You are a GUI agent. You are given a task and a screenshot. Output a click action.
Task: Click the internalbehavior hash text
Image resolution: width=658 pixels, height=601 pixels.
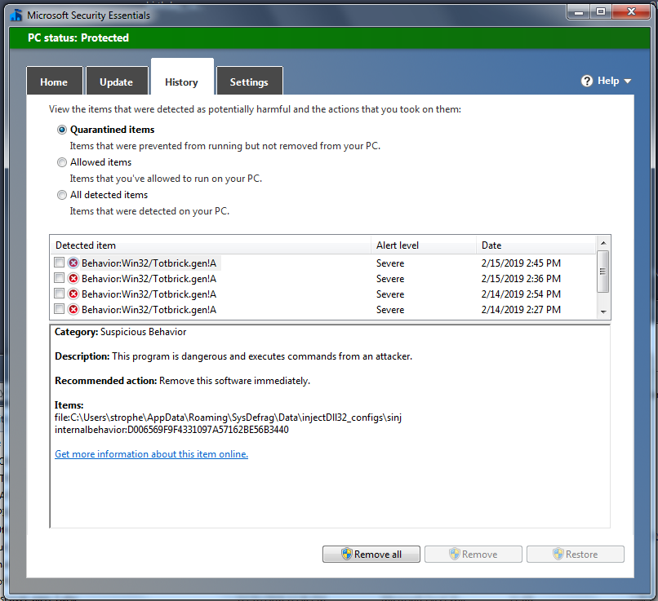pos(171,430)
